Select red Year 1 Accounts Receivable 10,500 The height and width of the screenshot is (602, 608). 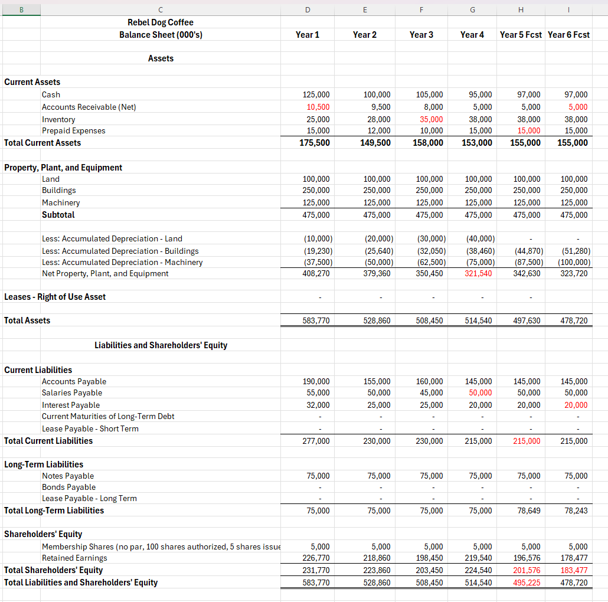[x=318, y=107]
